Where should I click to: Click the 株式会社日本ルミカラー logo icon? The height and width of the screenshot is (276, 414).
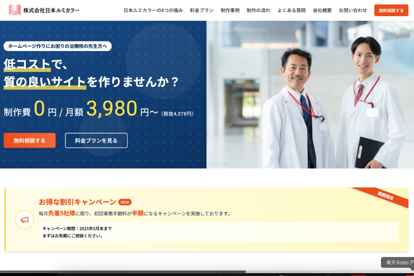(x=14, y=10)
